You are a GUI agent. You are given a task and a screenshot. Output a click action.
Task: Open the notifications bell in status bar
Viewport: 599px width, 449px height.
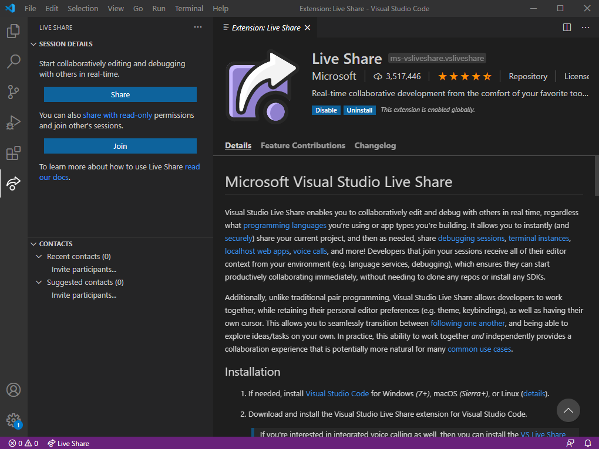[x=587, y=443]
